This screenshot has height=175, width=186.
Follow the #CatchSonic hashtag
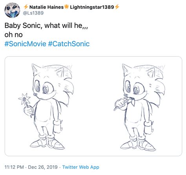pos(69,44)
